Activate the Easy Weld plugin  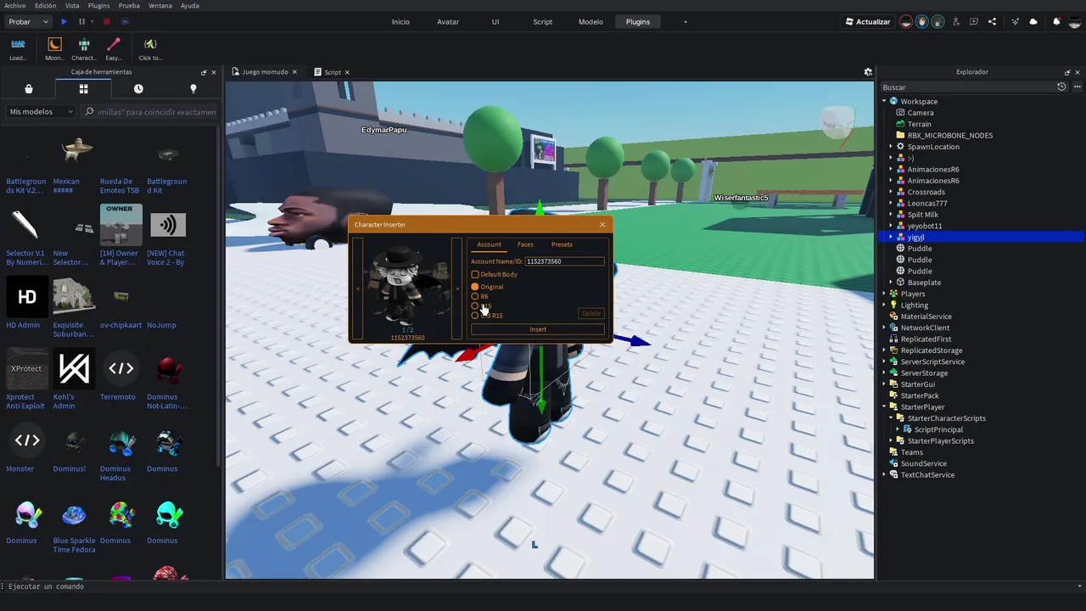coord(114,49)
